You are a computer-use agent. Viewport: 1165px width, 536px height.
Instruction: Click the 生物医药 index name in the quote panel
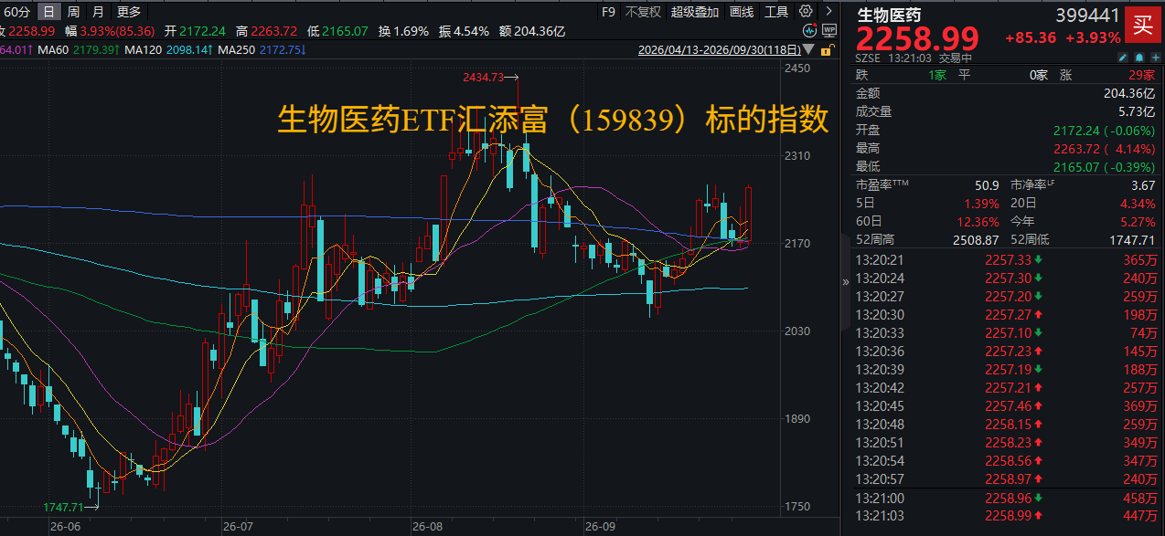pos(888,14)
